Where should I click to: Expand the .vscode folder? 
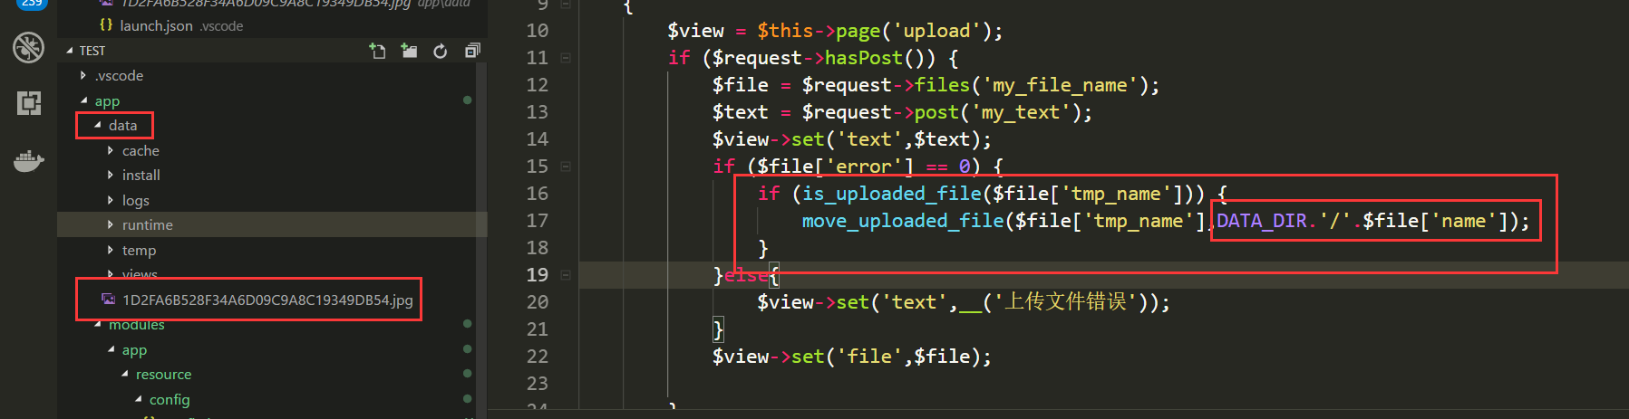pos(119,76)
